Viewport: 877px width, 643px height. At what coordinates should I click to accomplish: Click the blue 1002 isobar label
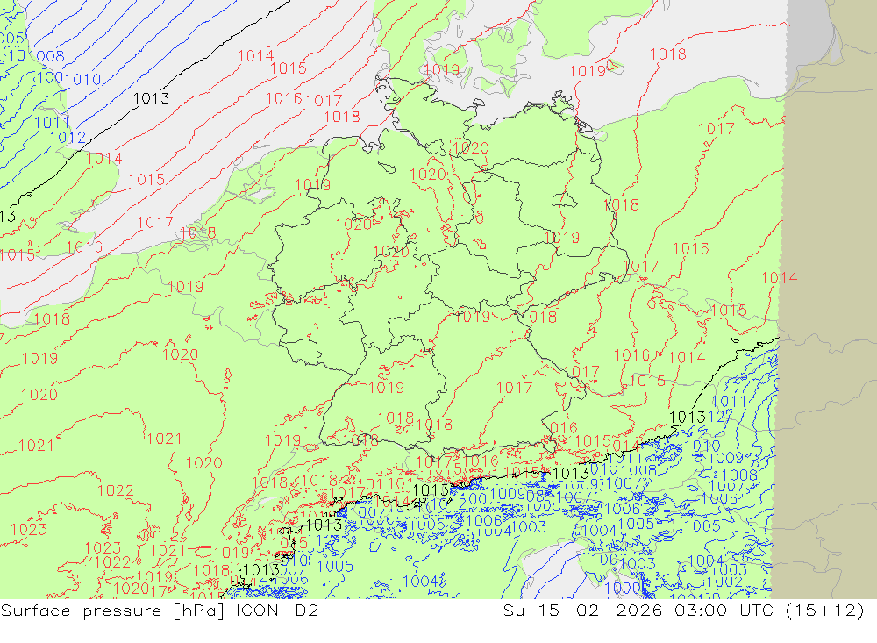724,582
